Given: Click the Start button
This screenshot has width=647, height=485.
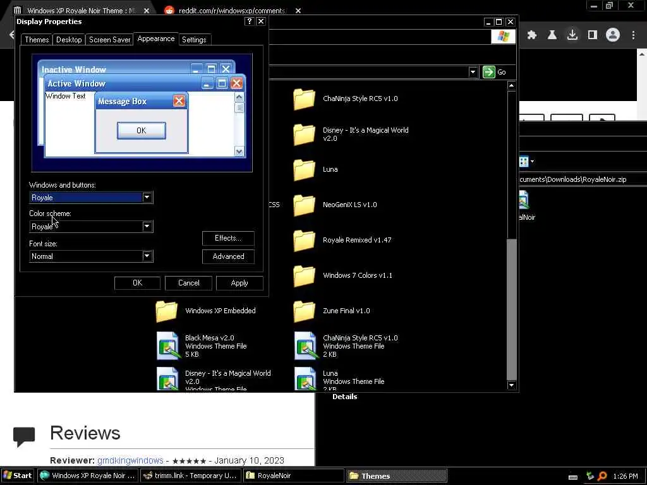Looking at the screenshot, I should point(17,476).
